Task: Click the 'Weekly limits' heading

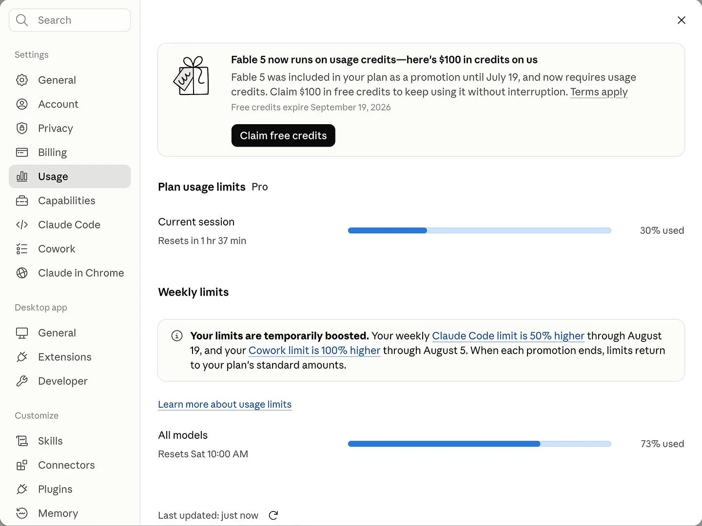Action: click(194, 292)
